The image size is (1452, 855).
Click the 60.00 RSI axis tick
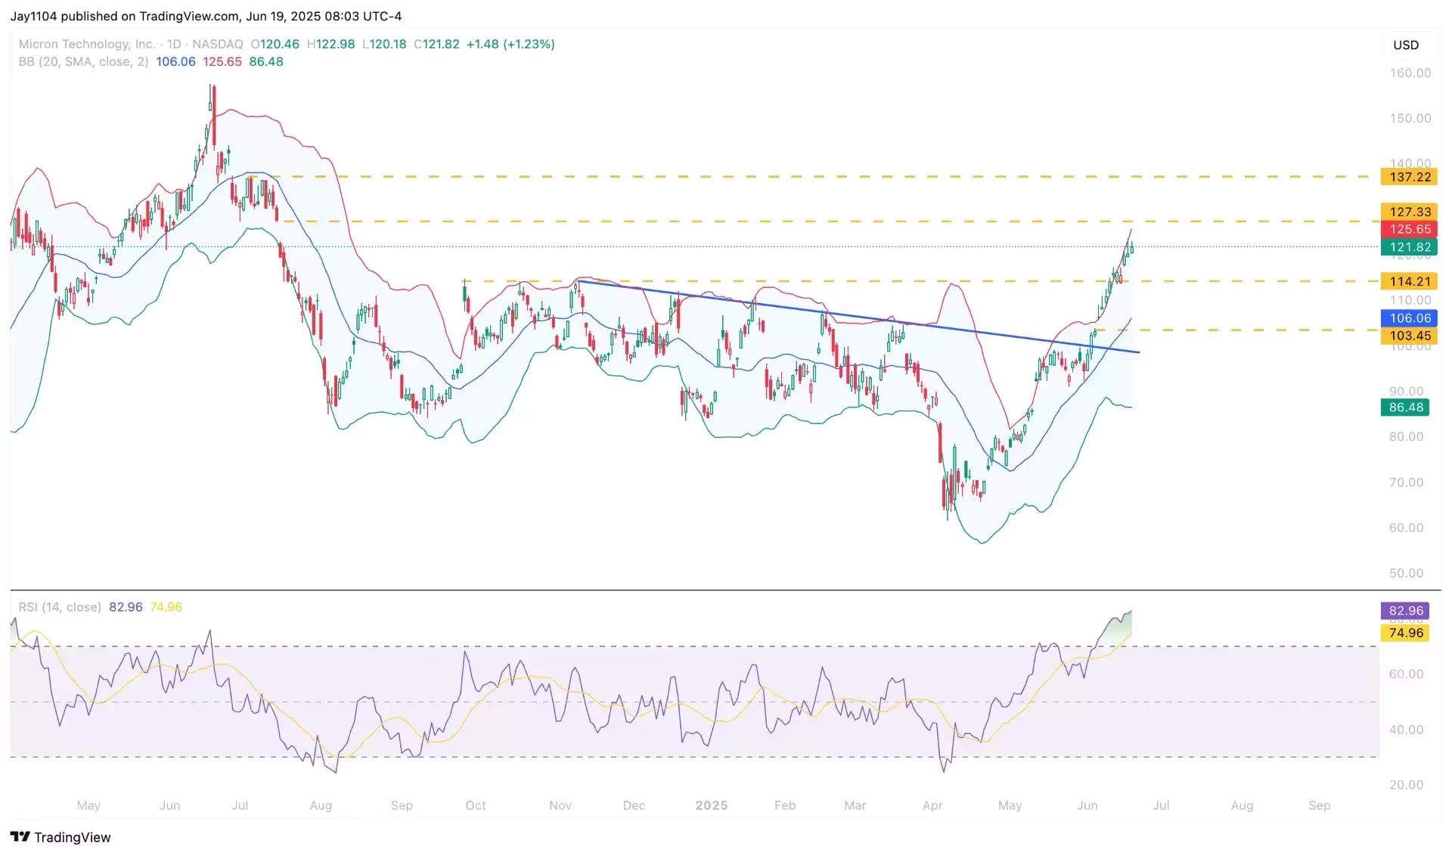tap(1406, 674)
